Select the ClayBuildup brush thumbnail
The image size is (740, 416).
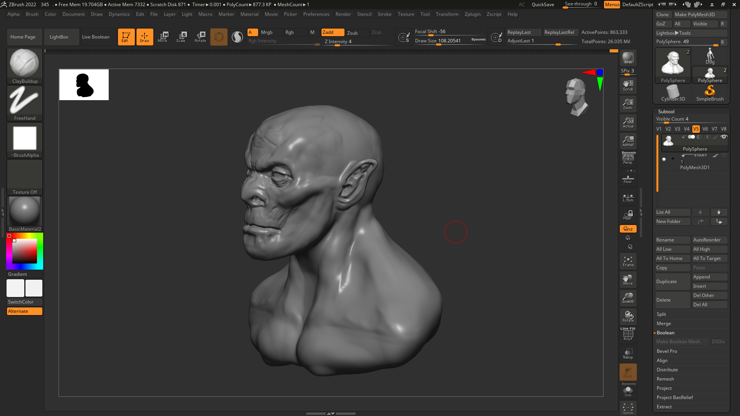point(24,64)
